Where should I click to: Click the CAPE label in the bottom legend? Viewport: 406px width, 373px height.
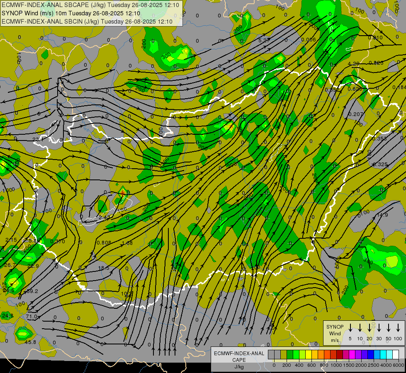(239, 360)
